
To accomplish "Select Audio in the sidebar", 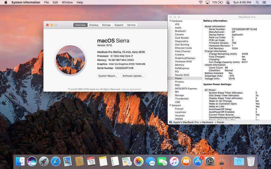I will 178,28.
